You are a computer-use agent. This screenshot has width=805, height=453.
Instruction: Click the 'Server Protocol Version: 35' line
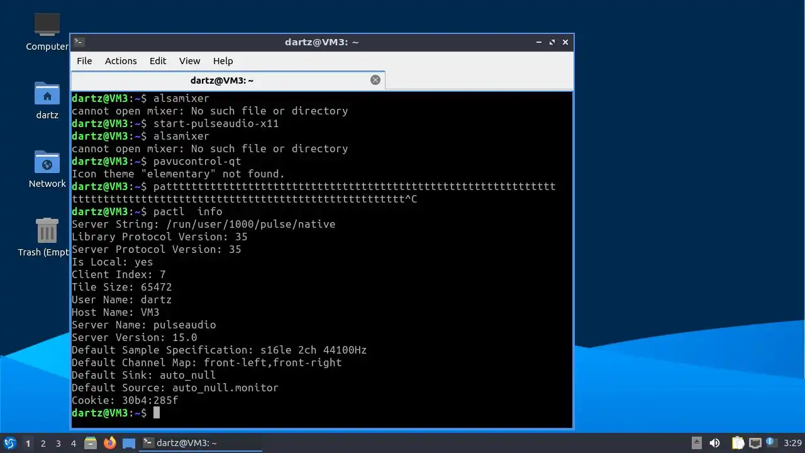pos(157,249)
